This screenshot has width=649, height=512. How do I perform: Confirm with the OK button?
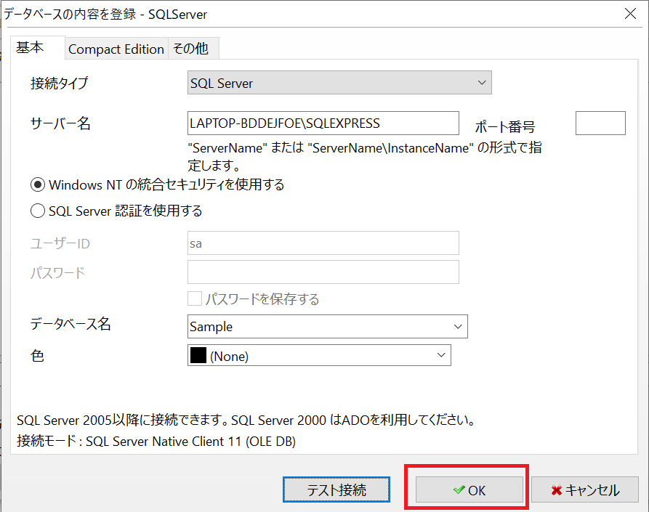[x=469, y=489]
